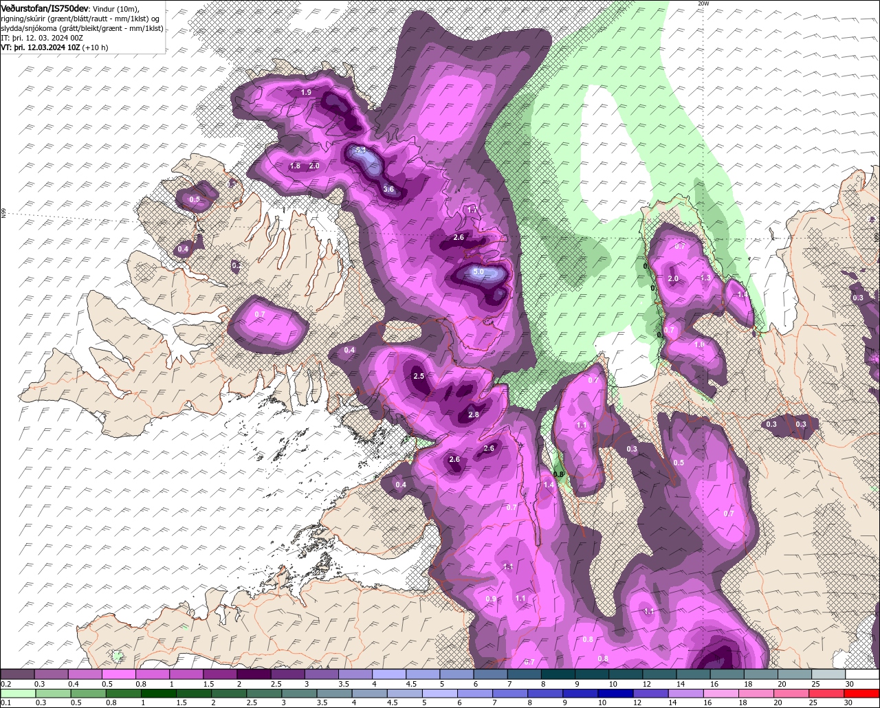Click the 2.0 value beside the 1.8 label
The image size is (880, 708).
(314, 166)
